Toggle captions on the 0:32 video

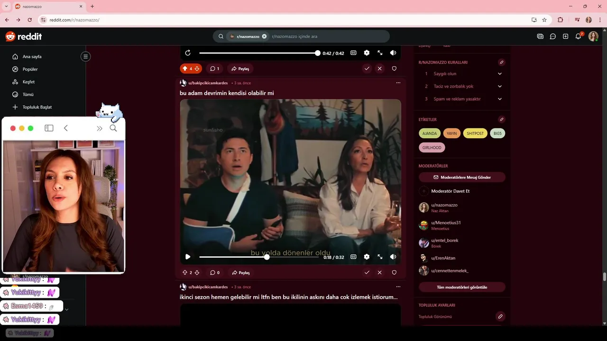pos(353,257)
